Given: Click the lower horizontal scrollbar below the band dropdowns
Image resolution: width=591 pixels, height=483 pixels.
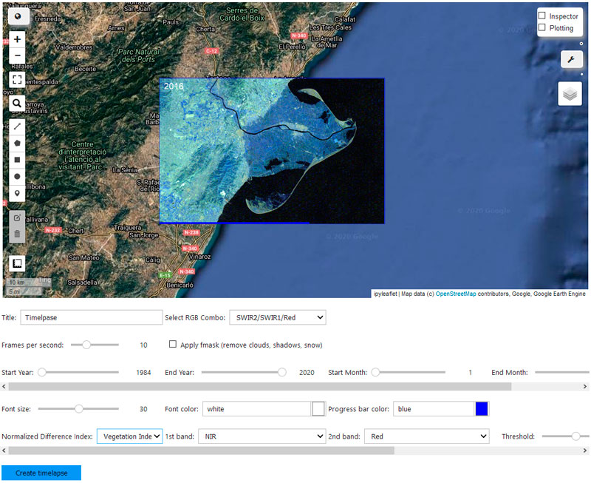Looking at the screenshot, I should tap(201, 450).
